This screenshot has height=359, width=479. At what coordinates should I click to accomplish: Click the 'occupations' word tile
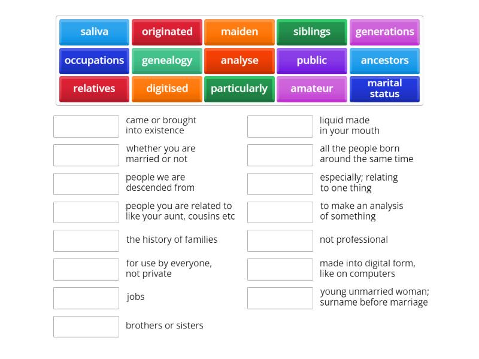pos(94,60)
